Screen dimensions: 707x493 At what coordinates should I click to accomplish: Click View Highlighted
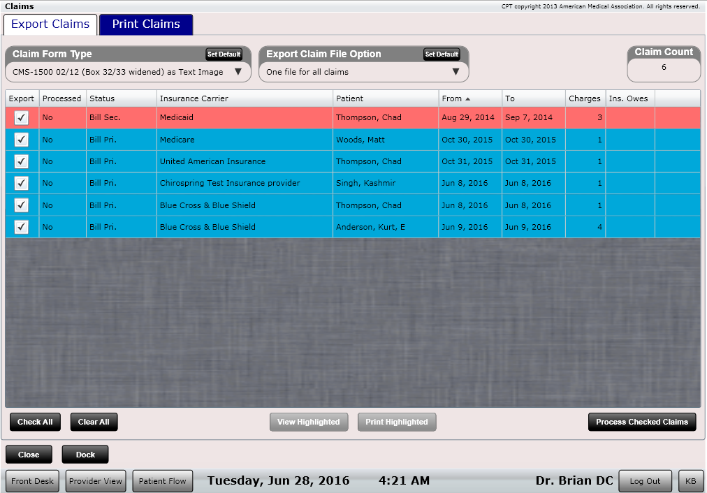point(309,422)
